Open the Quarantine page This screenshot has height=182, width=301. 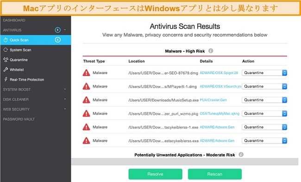tap(19, 60)
